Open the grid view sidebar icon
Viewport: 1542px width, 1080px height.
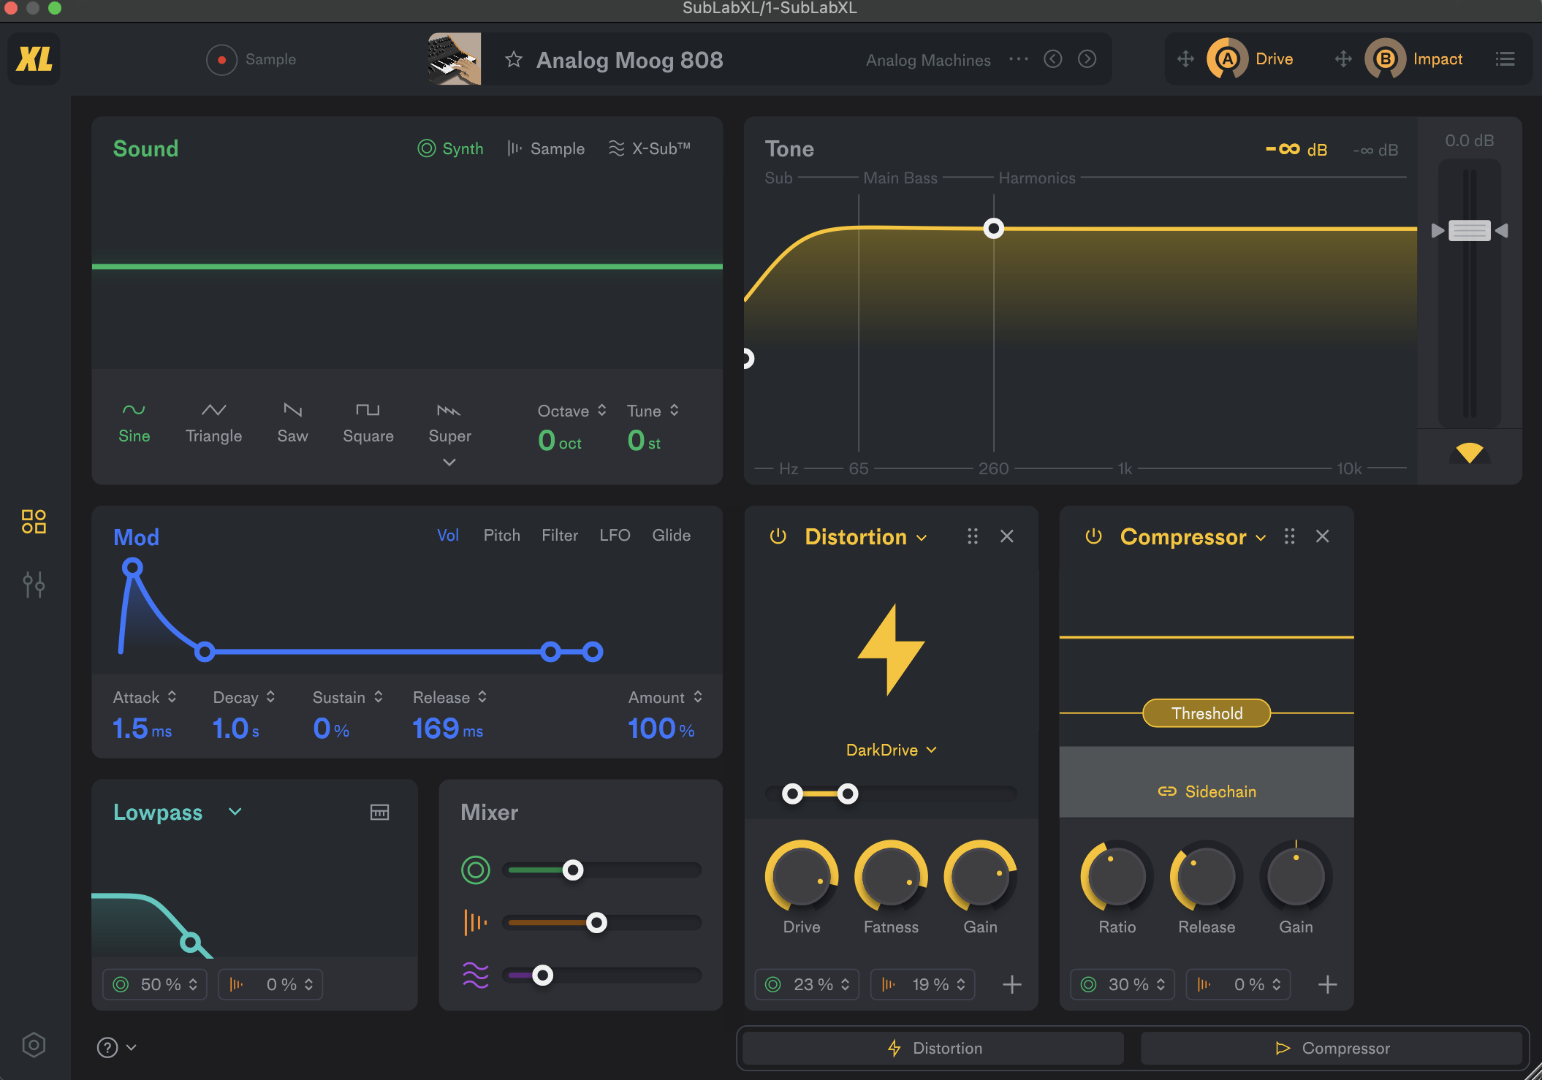tap(34, 522)
